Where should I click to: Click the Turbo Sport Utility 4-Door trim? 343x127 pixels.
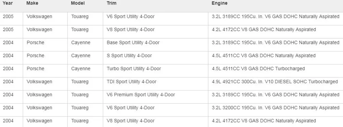tap(134, 69)
